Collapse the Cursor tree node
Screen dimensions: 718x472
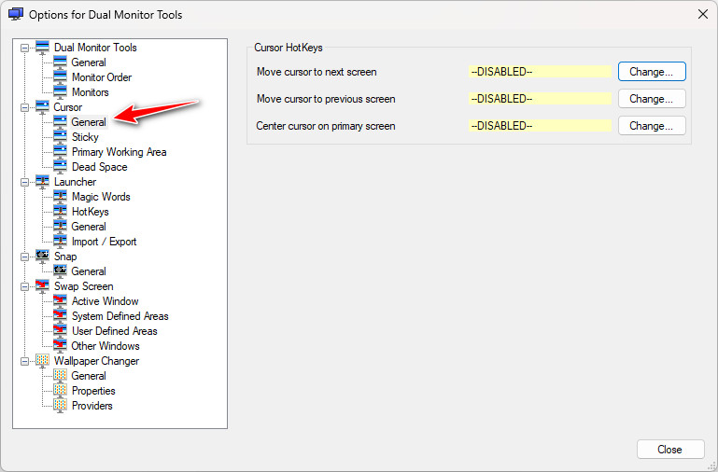[24, 107]
